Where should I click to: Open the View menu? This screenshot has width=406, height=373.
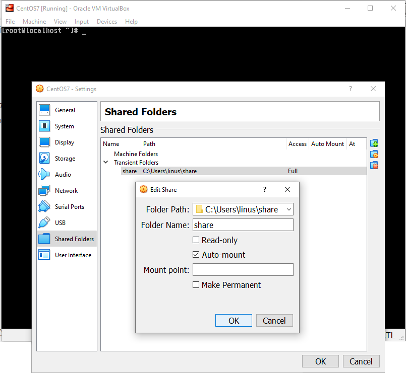pos(60,22)
